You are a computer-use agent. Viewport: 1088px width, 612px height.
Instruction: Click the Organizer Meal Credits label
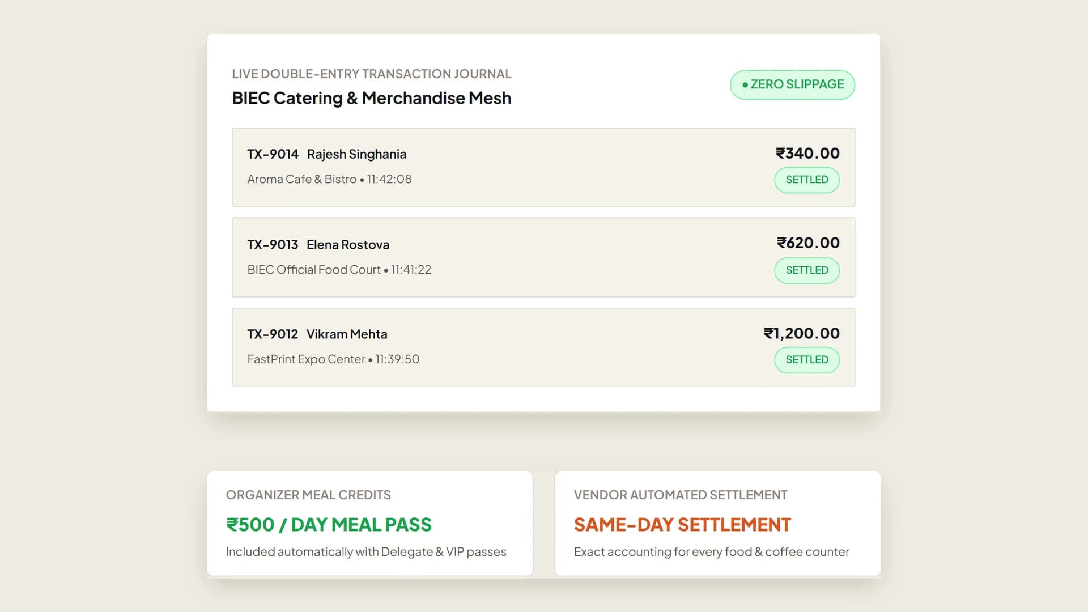point(308,495)
